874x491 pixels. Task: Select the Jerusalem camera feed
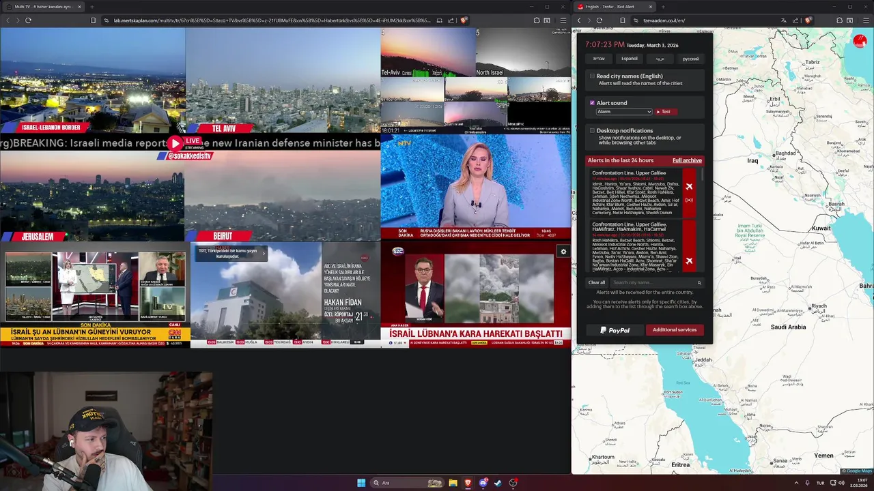tap(92, 196)
